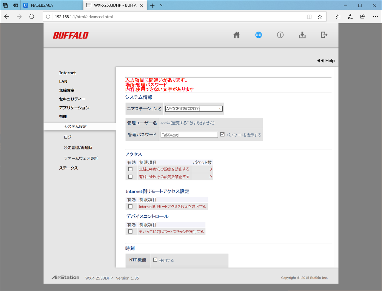The image size is (382, 291).
Task: Open the Internet menu in the sidebar
Action: (x=67, y=73)
